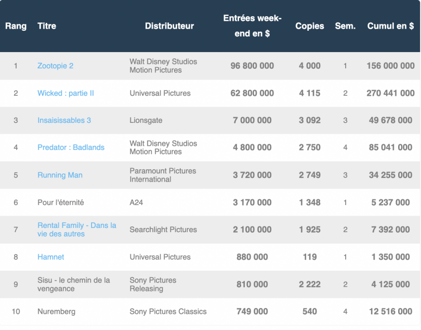The image size is (421, 330).
Task: Click the Titre column header
Action: click(47, 26)
